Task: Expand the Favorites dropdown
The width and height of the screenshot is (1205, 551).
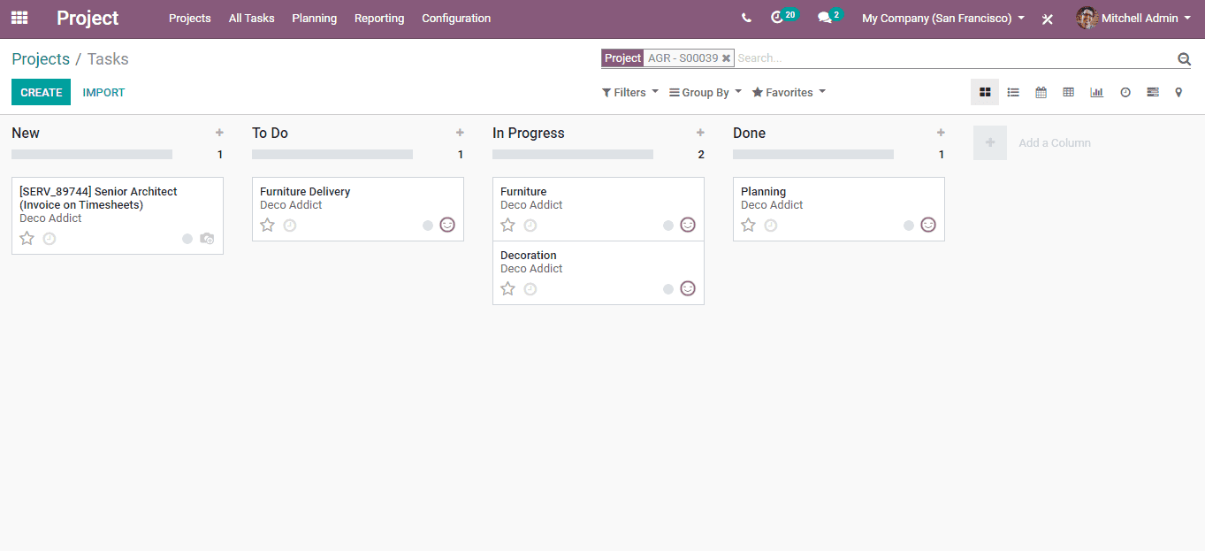Action: tap(789, 92)
